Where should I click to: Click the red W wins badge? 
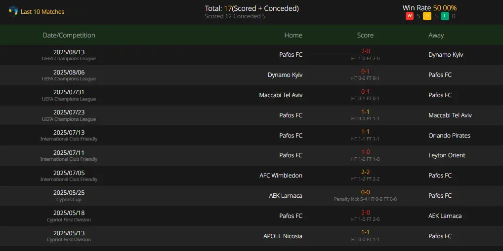pyautogui.click(x=409, y=16)
